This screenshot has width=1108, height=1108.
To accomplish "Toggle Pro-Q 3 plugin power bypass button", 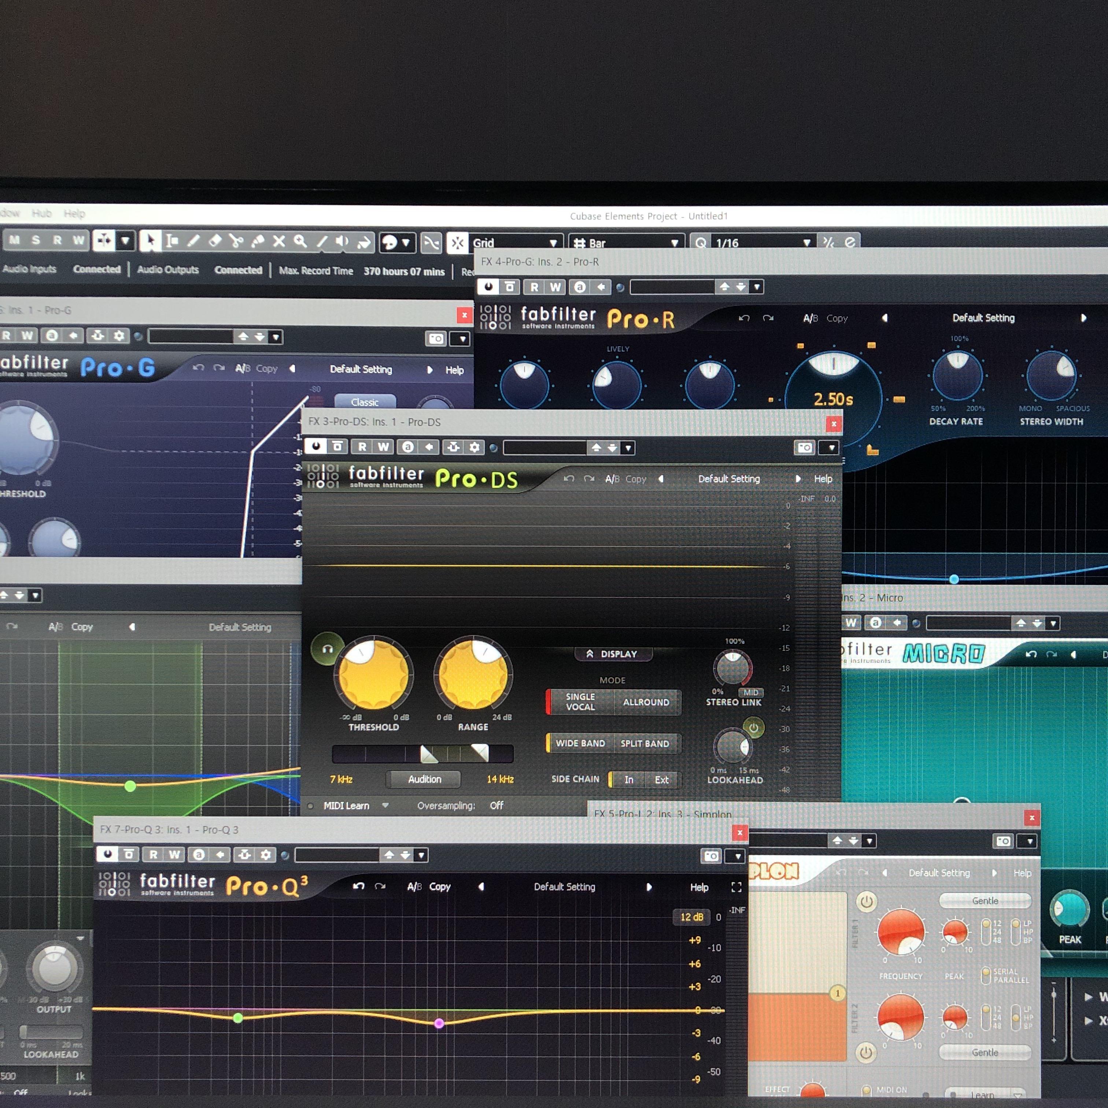I will pos(107,854).
